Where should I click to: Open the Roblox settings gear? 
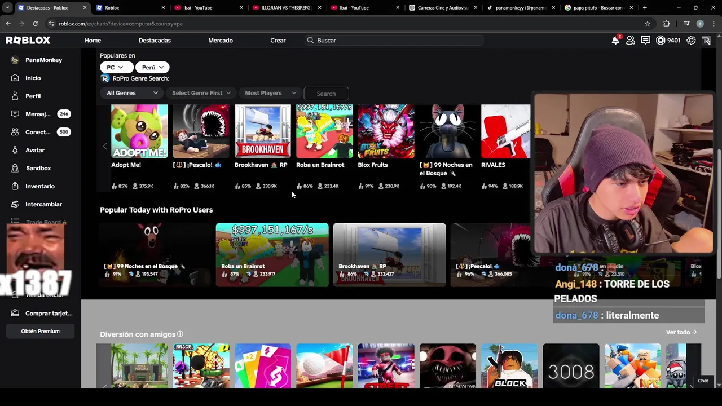coord(691,41)
